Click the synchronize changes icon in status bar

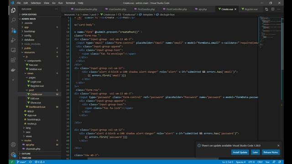click(30, 162)
